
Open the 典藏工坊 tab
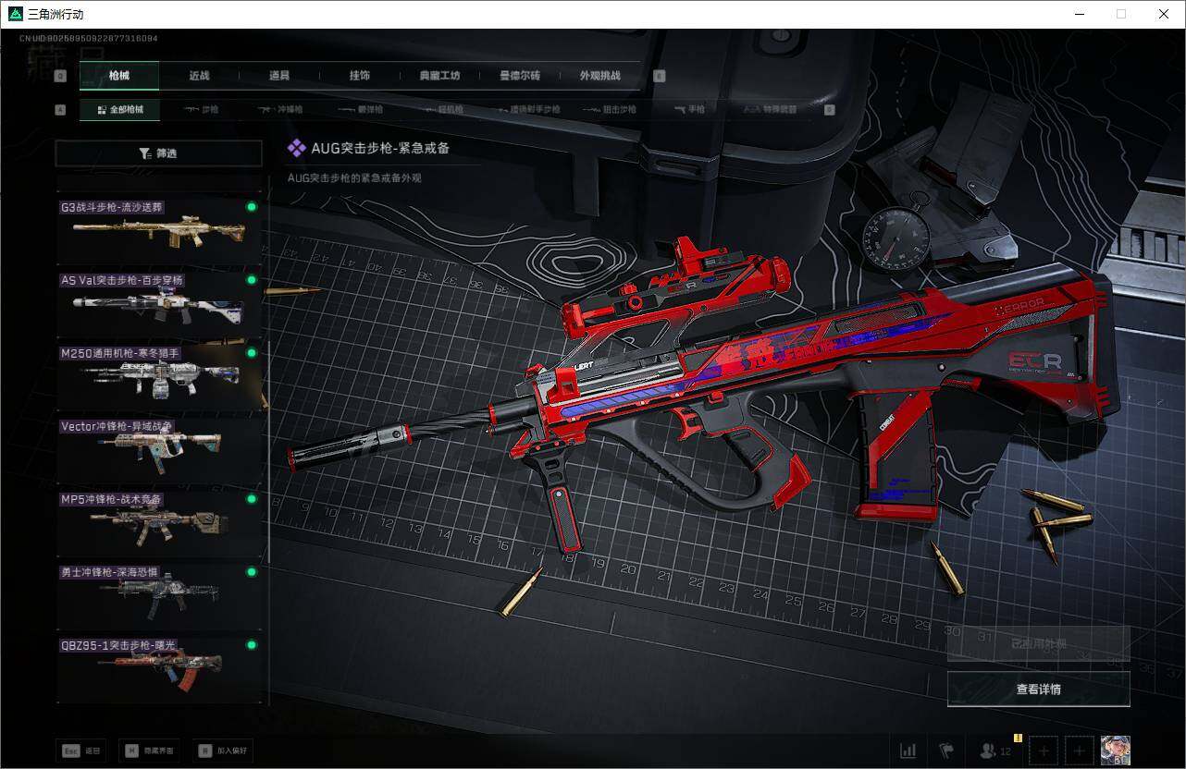pos(439,76)
